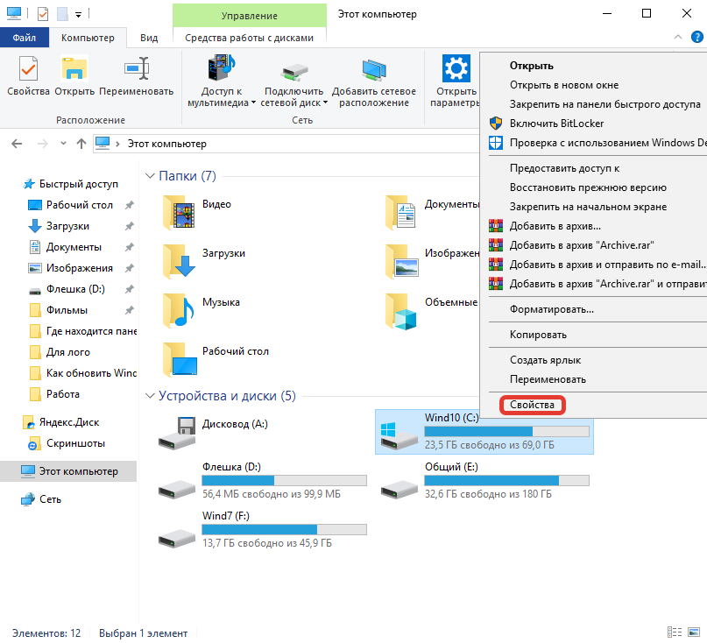Image resolution: width=707 pixels, height=643 pixels.
Task: Open the Quick Access Toolbar dropdown arrow
Action: coord(78,15)
